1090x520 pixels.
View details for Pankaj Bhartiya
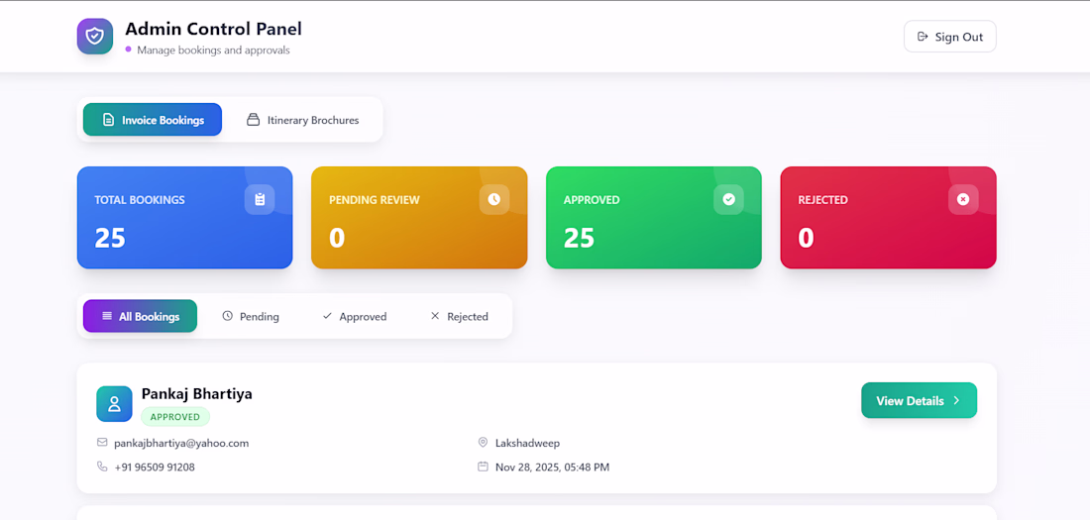[x=919, y=400]
